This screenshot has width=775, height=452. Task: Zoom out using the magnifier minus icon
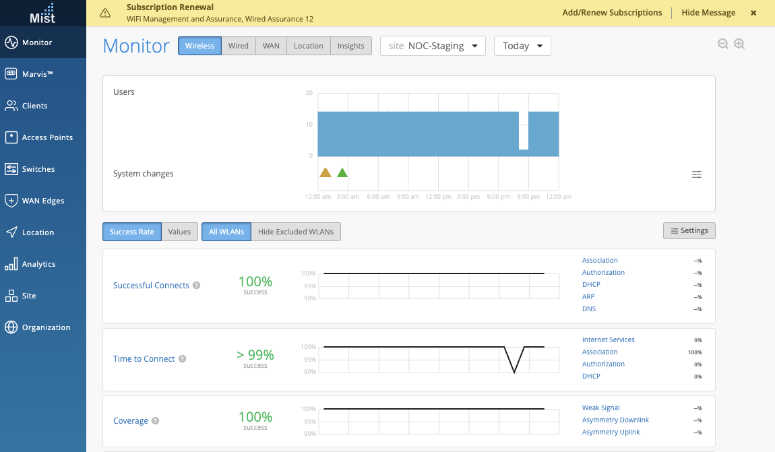click(x=723, y=44)
